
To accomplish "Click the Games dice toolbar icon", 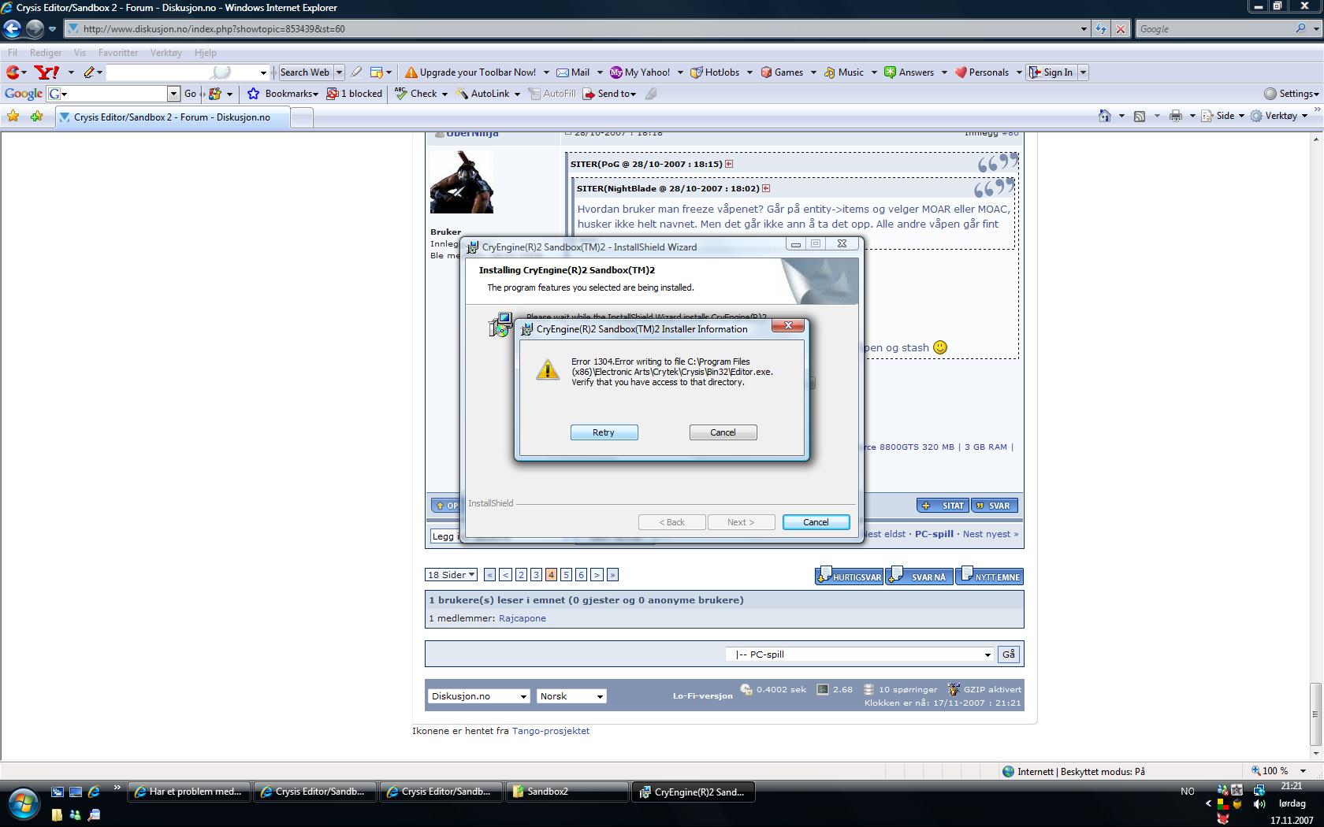I will coord(766,72).
